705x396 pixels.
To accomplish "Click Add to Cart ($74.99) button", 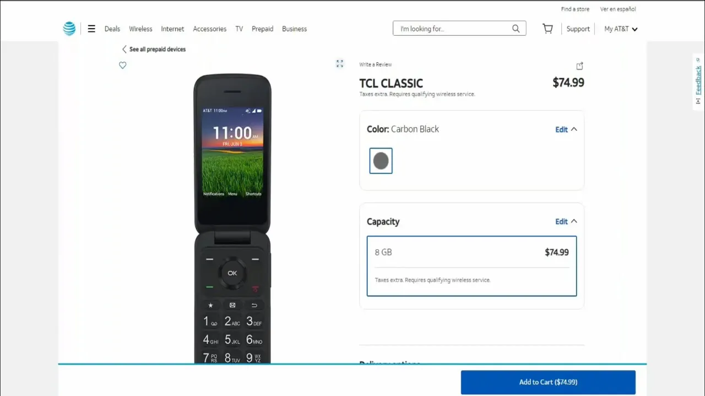I will click(x=548, y=382).
